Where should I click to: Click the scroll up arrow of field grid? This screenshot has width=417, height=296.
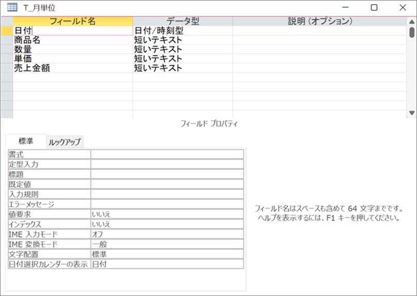pyautogui.click(x=412, y=22)
